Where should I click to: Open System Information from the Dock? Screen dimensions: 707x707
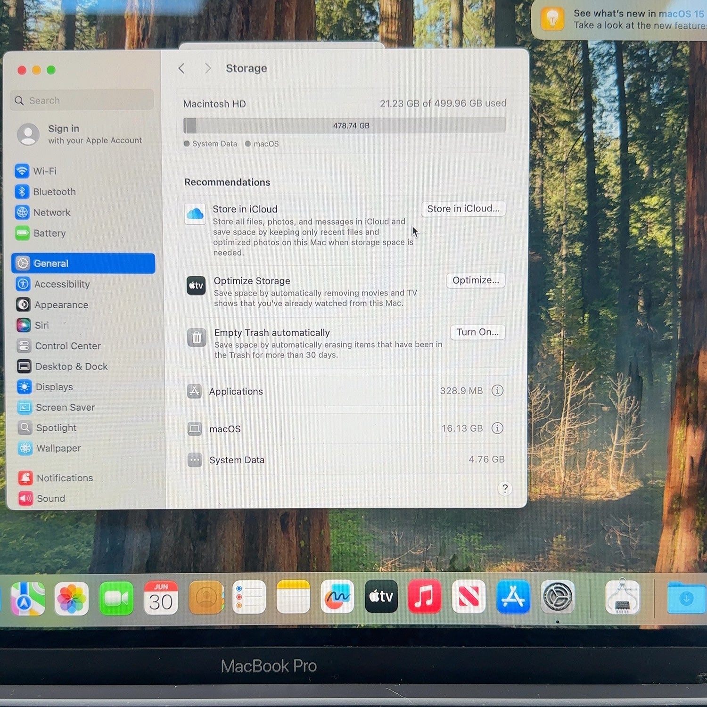[x=623, y=597]
